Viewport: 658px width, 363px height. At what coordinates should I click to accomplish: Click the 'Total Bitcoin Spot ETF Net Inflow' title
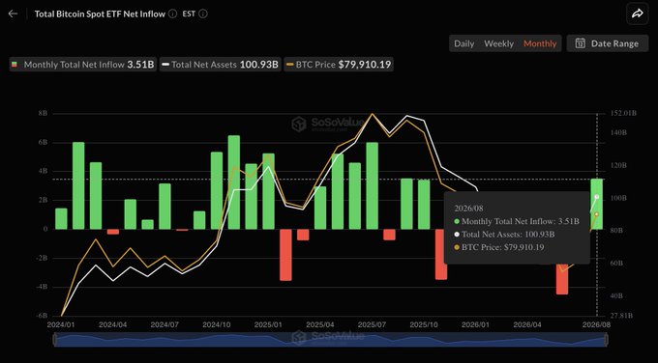click(100, 14)
